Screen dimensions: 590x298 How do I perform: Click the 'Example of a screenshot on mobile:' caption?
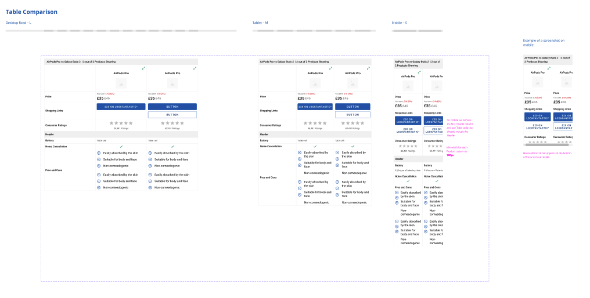pos(544,42)
